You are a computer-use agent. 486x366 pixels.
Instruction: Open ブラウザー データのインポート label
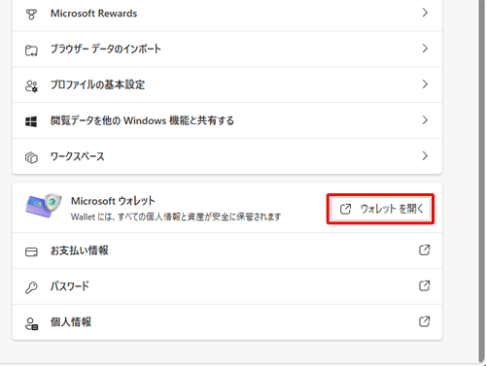(x=106, y=49)
